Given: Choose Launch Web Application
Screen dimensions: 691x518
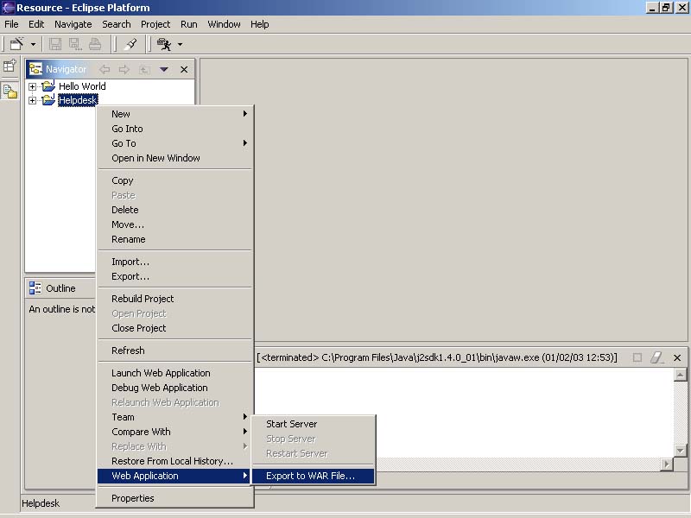Looking at the screenshot, I should pos(175,373).
